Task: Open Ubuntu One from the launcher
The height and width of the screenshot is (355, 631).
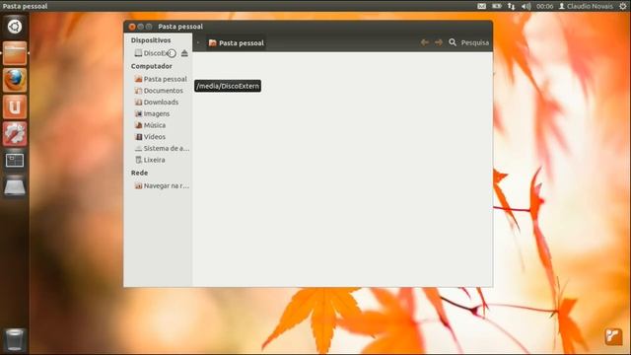Action: click(15, 107)
